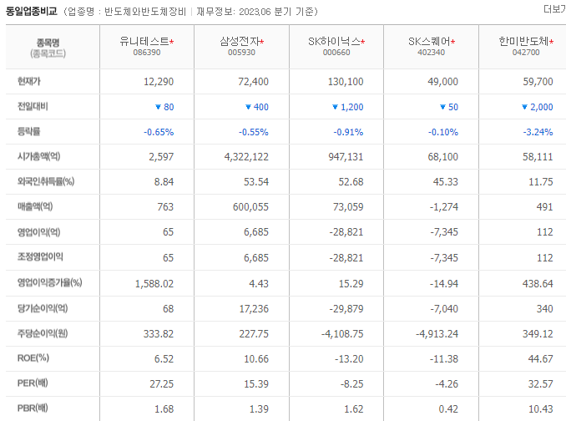Click the -0.65% rate value

[x=159, y=132]
